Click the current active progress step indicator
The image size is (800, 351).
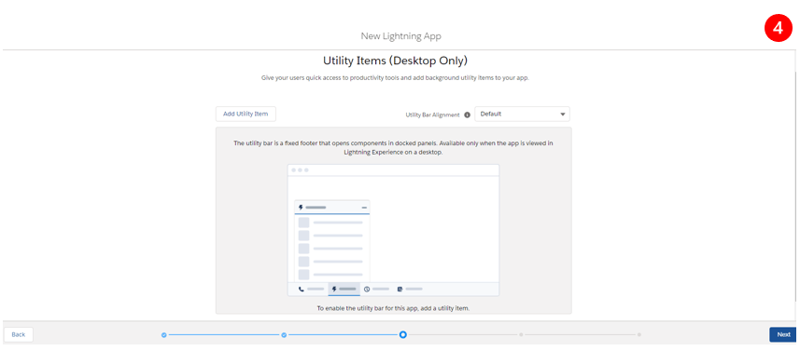click(x=403, y=335)
